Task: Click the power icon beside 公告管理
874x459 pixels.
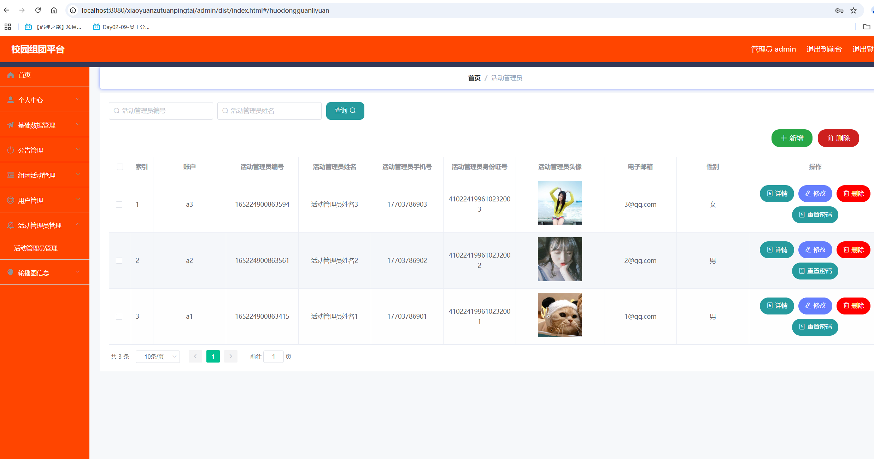Action: point(11,150)
